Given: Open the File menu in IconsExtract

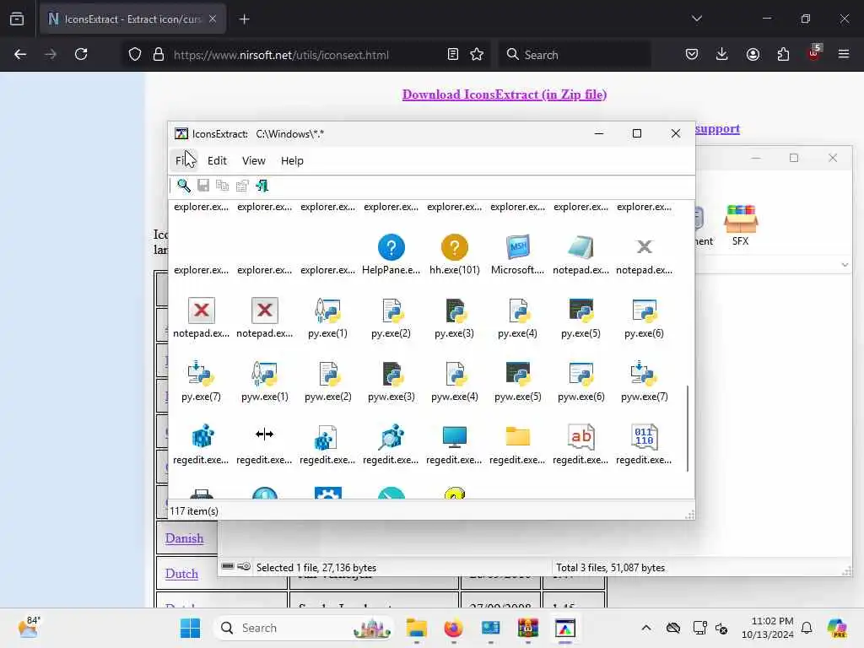Looking at the screenshot, I should pyautogui.click(x=183, y=161).
